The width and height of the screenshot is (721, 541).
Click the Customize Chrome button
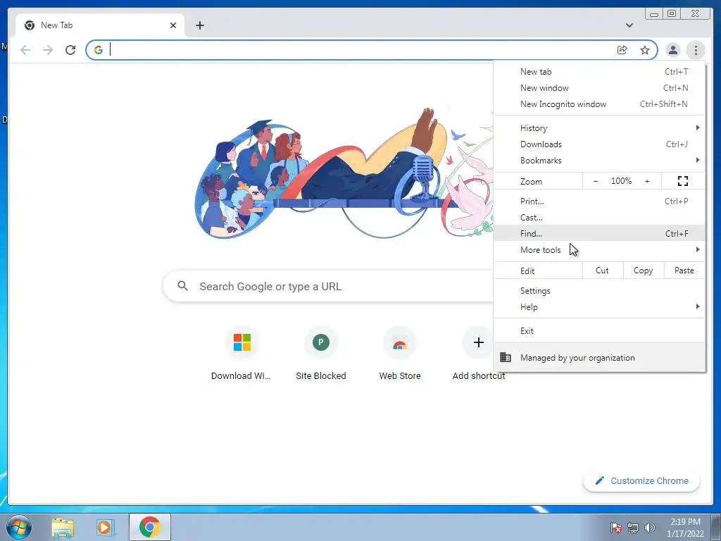[x=641, y=480]
